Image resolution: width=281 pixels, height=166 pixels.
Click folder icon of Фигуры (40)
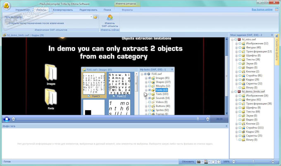coord(243,47)
